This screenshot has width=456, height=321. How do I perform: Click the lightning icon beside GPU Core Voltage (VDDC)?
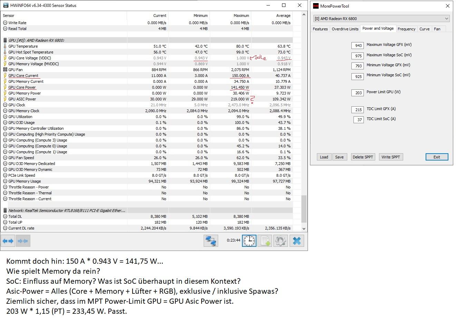point(5,58)
